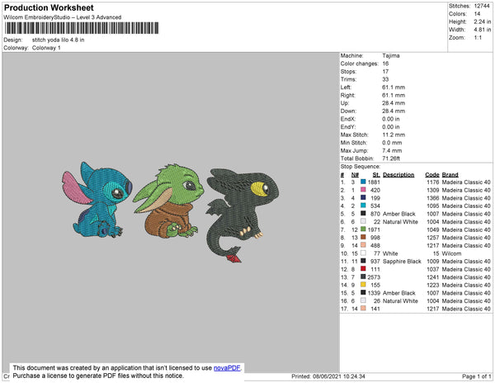Click the Color changes value 16
This screenshot has height=383, width=495.
tap(385, 64)
